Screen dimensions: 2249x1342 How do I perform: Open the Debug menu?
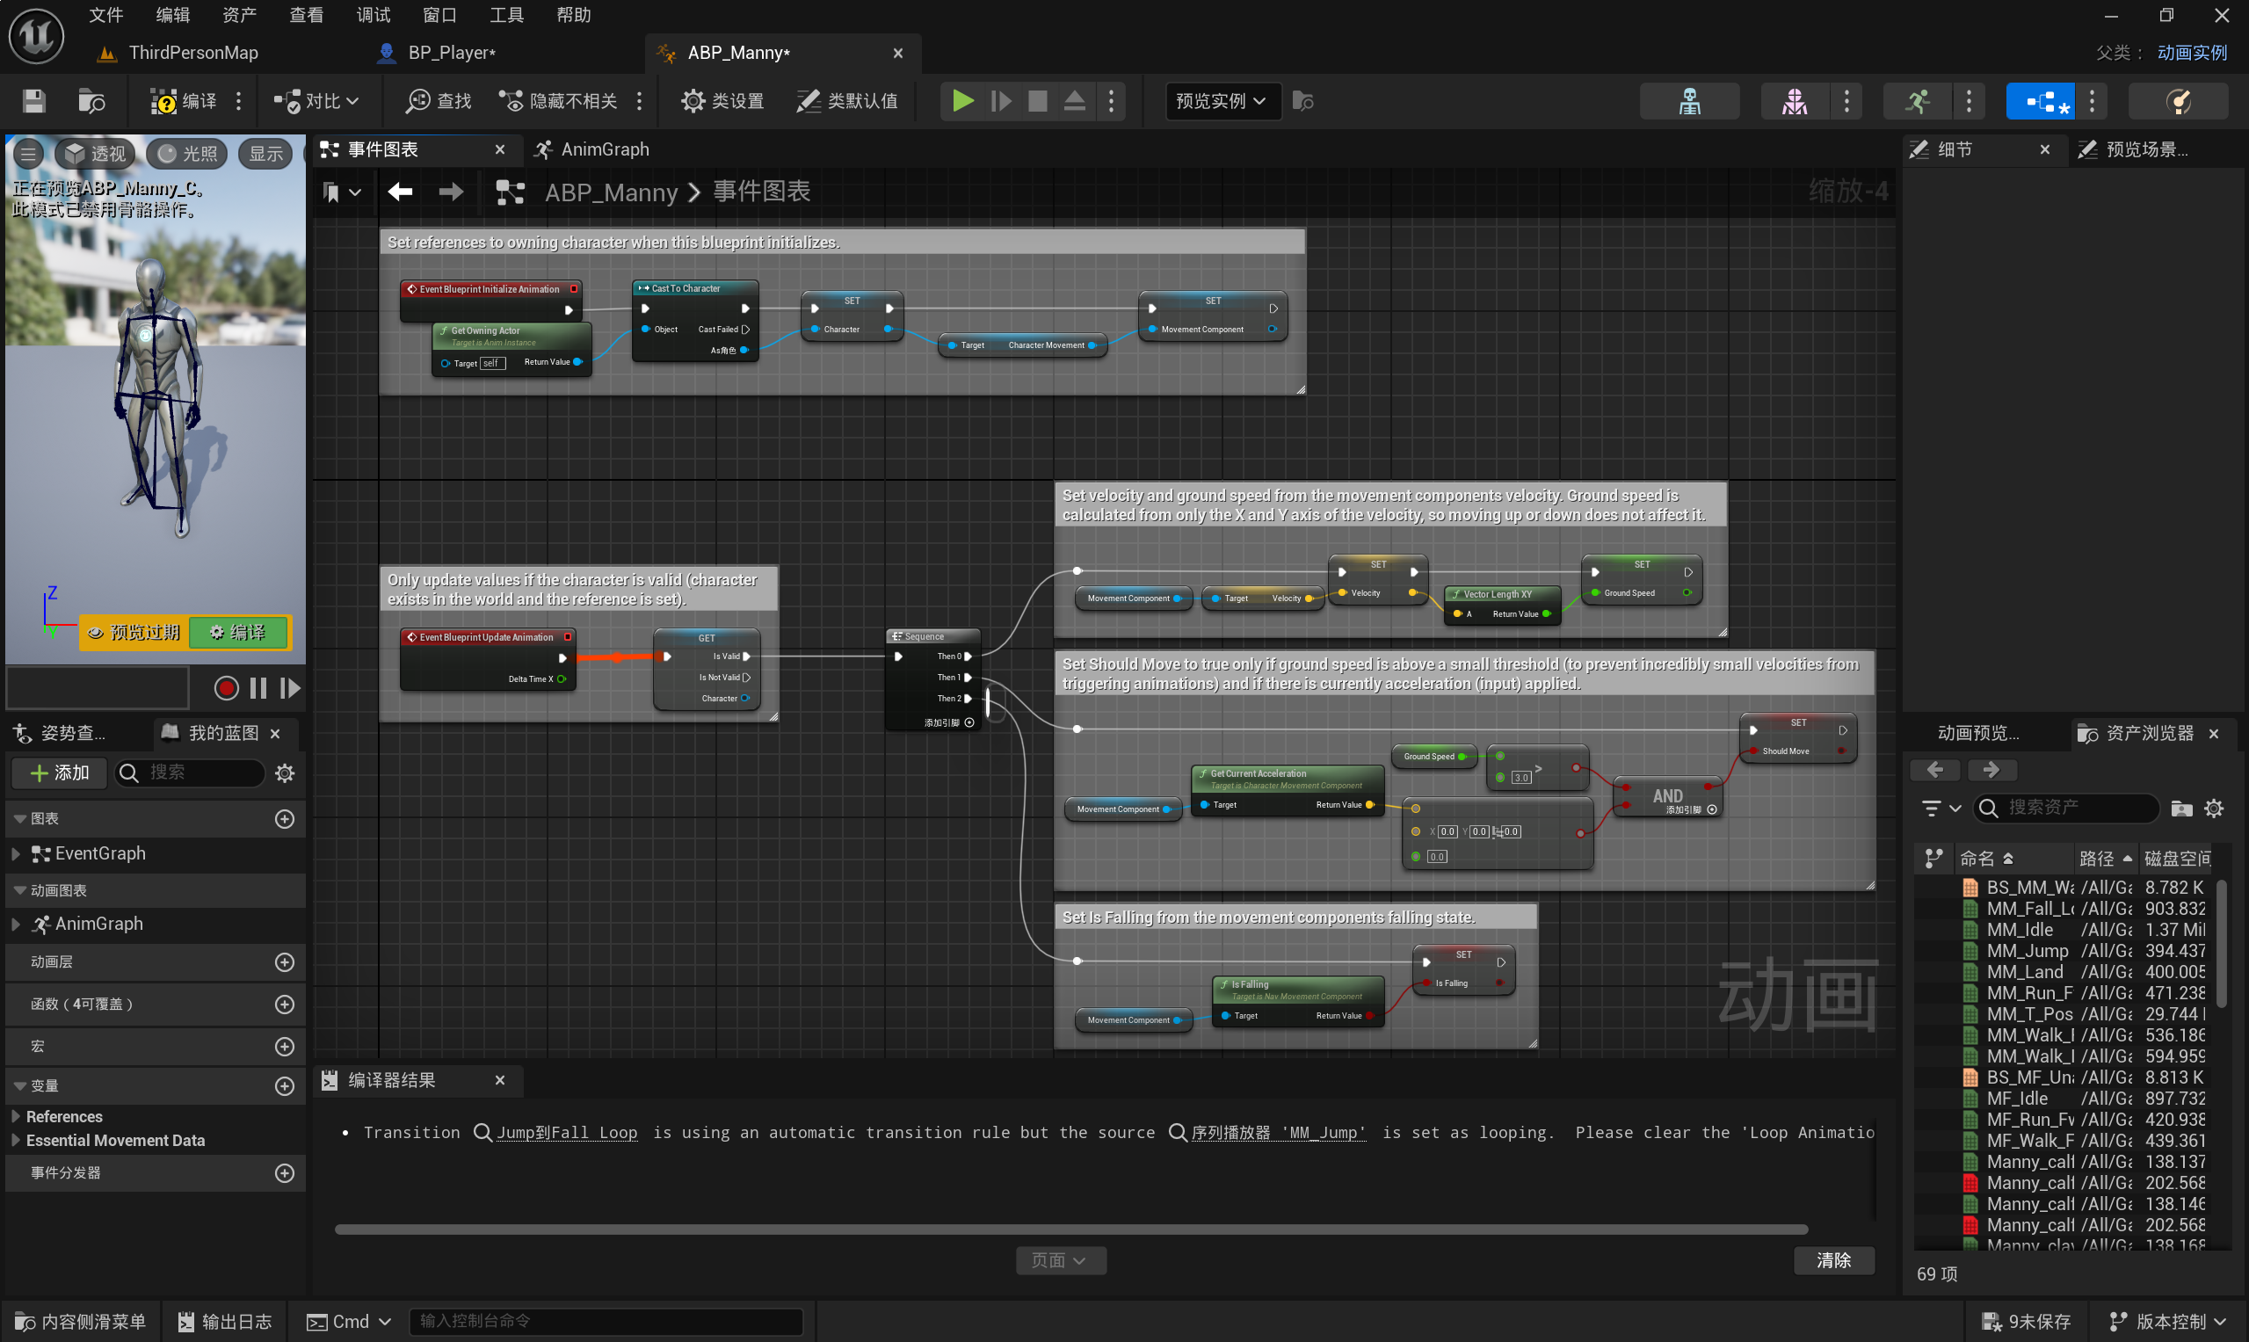pos(373,14)
